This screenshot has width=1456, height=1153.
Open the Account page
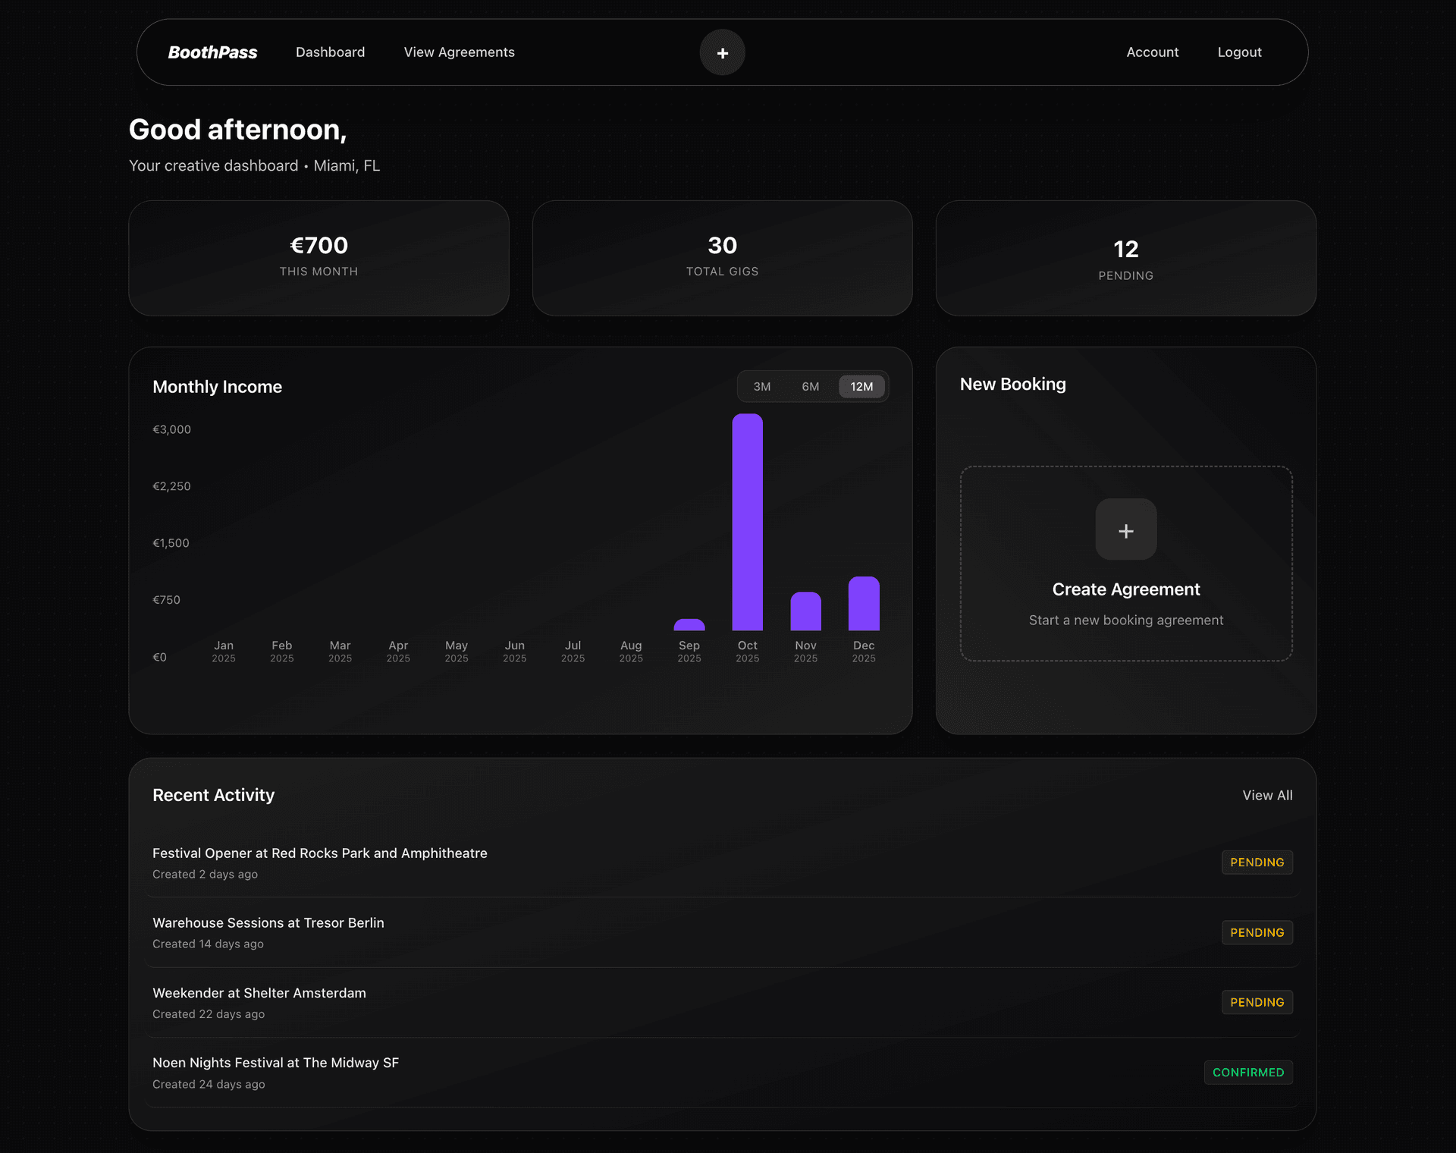[x=1152, y=52]
